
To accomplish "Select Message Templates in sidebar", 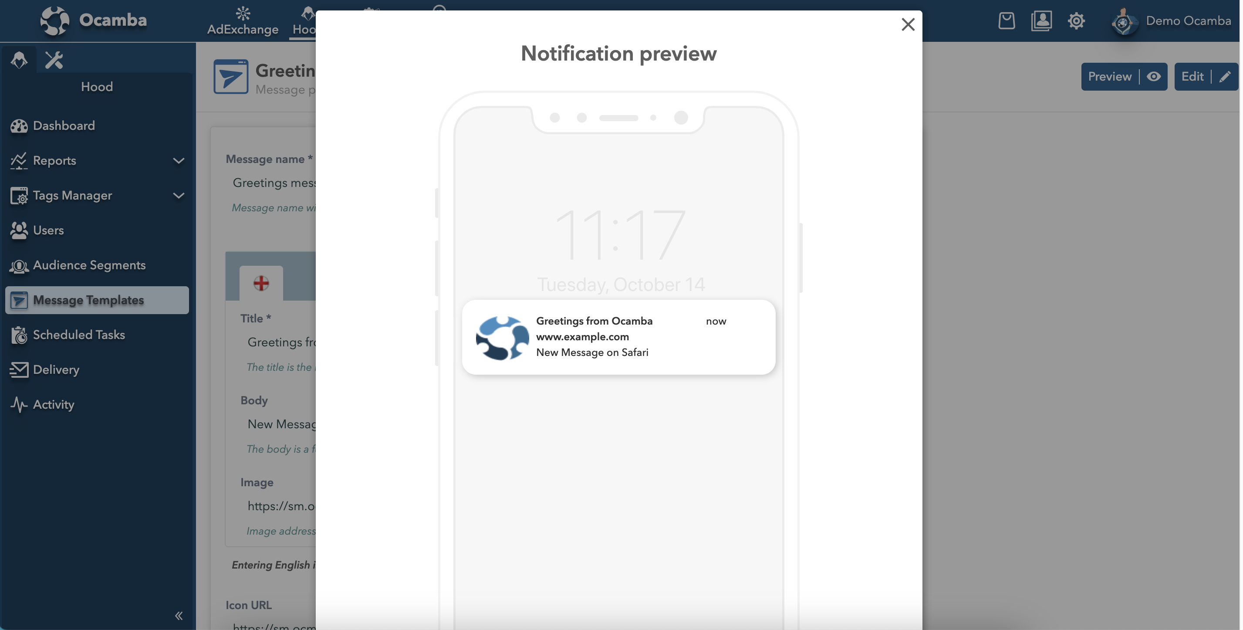I will [x=96, y=300].
